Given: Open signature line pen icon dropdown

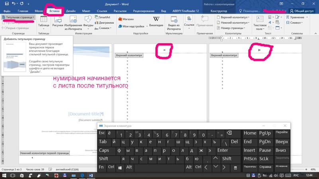Looking at the screenshot, I should tap(278, 17).
